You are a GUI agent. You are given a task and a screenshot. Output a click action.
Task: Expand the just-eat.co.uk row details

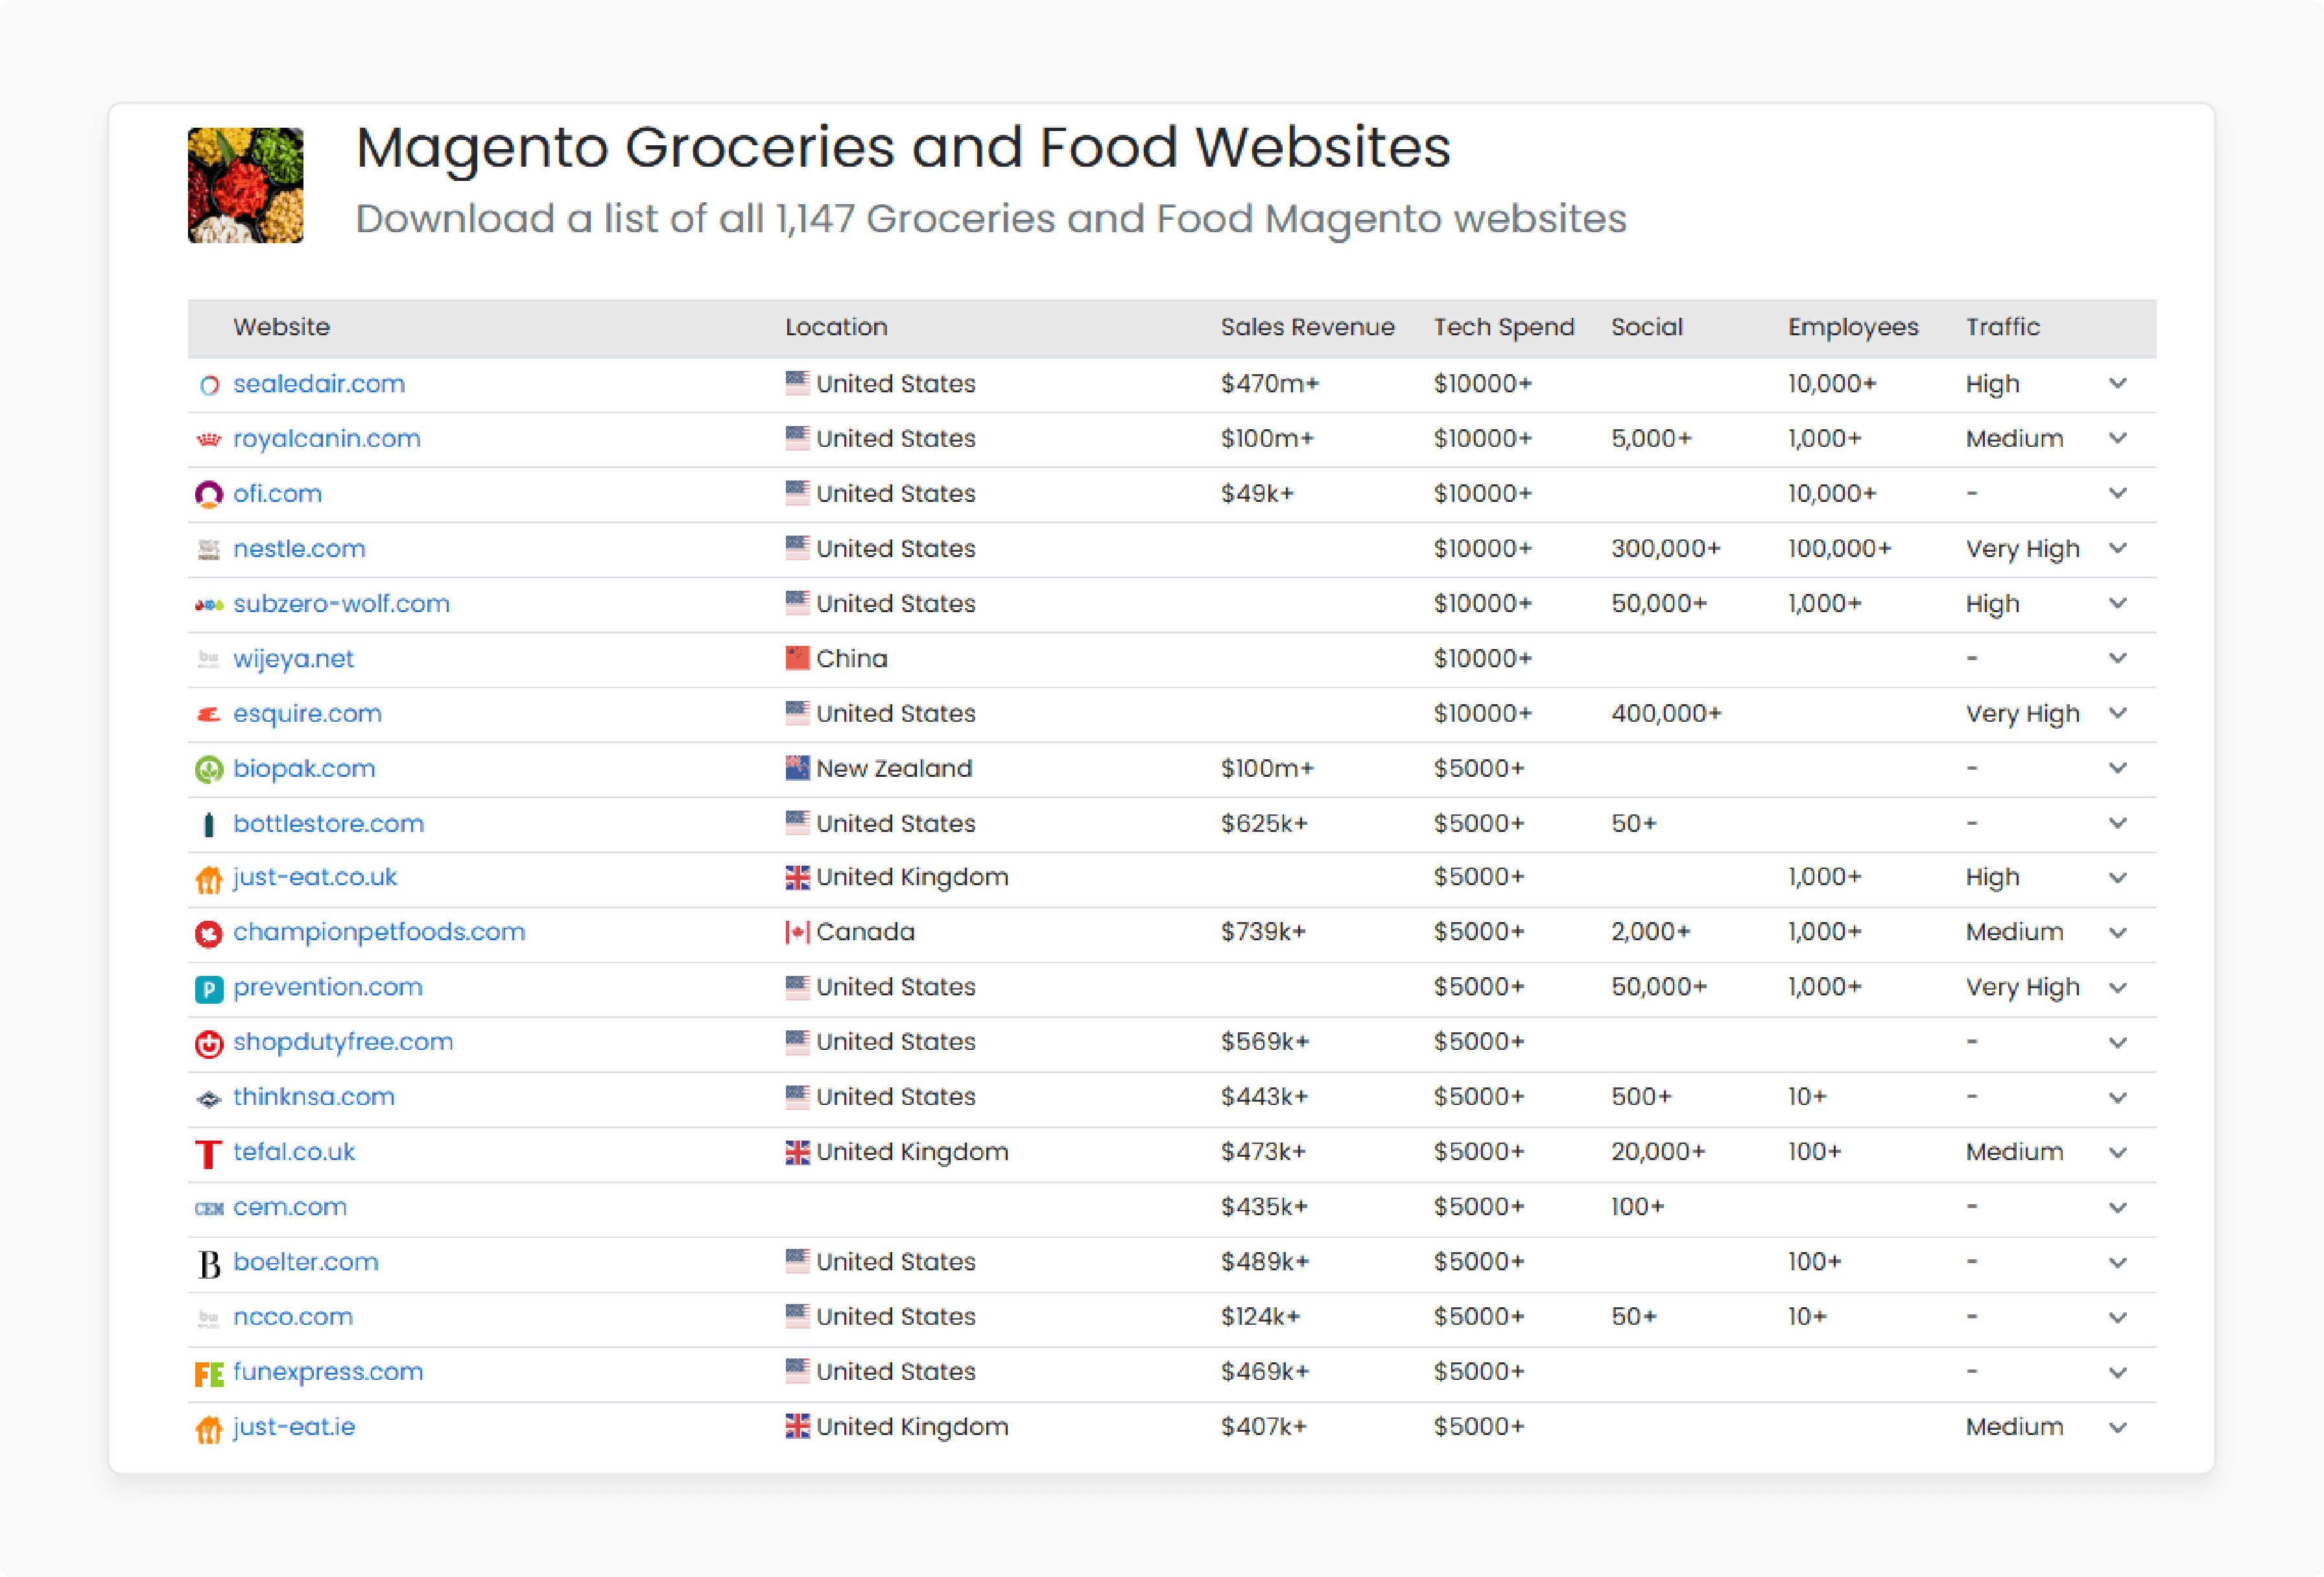click(x=2118, y=878)
